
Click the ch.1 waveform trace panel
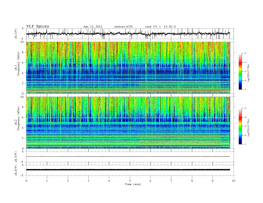[131, 34]
